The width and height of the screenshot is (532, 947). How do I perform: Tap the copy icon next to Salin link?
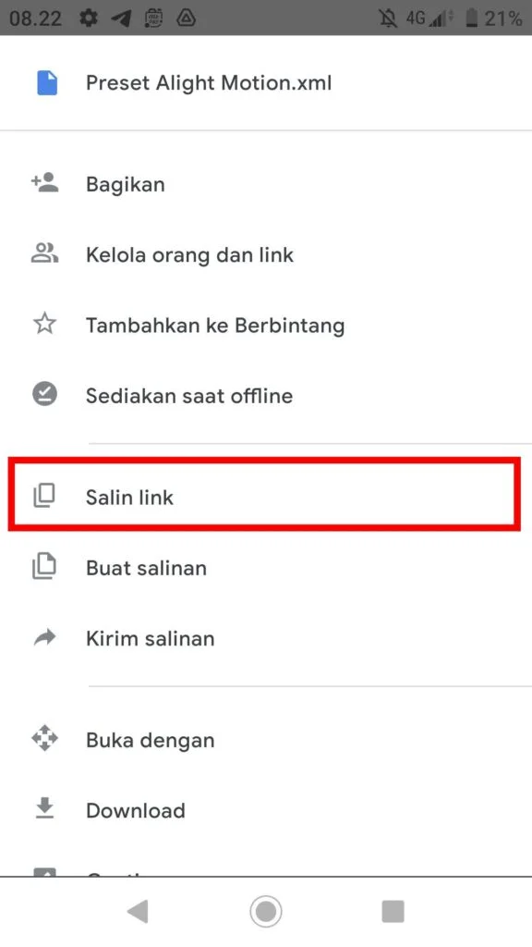[x=44, y=496]
